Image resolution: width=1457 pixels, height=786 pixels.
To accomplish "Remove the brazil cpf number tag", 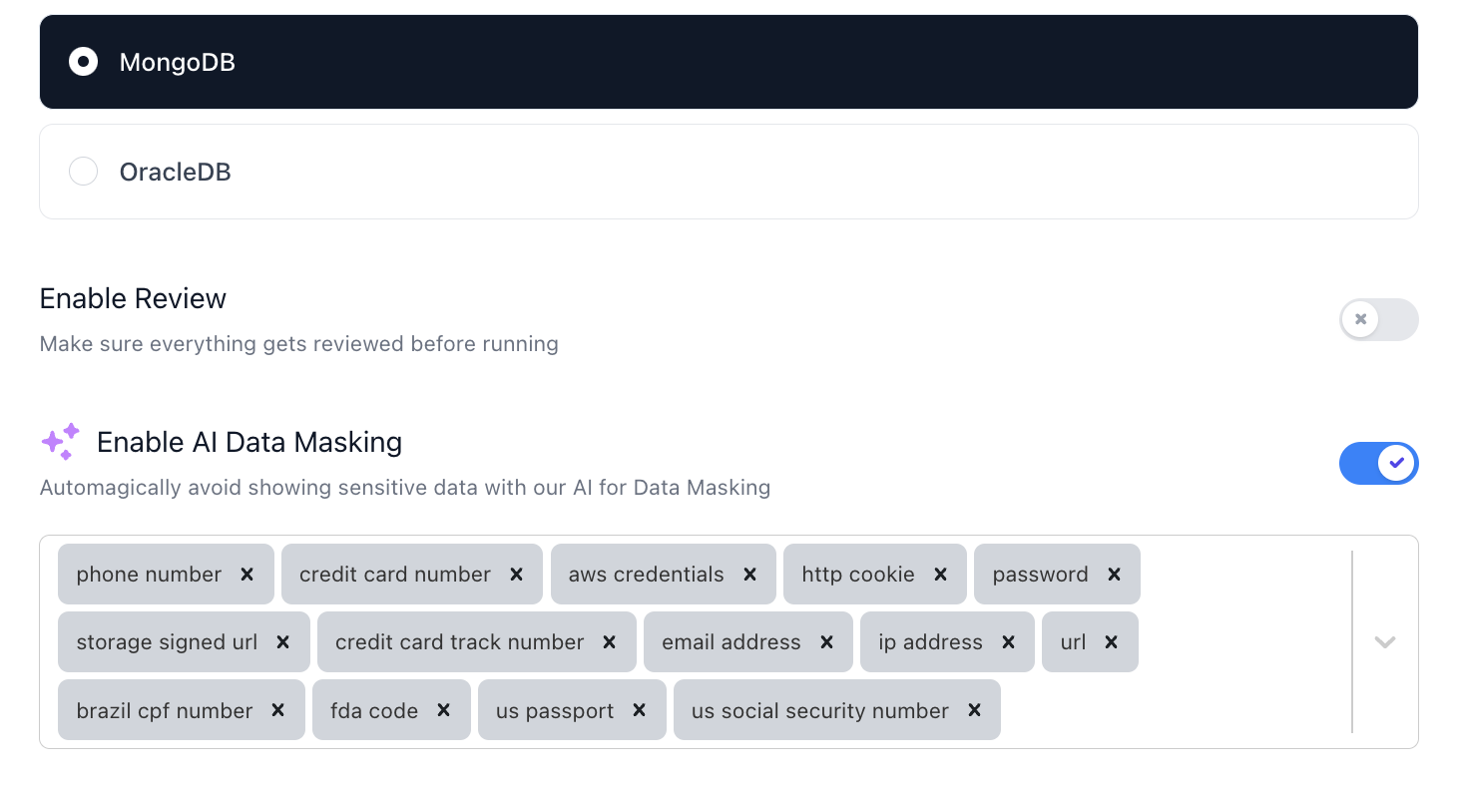I will 277,710.
